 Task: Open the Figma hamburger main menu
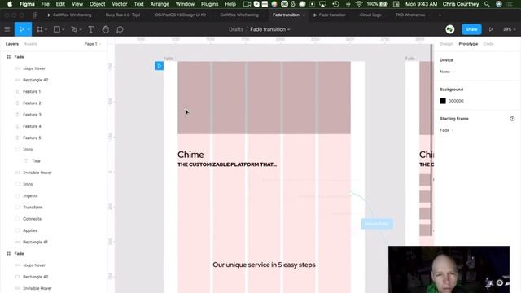7,29
